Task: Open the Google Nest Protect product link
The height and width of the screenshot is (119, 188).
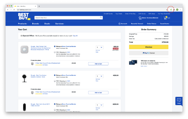Action: 41,48
